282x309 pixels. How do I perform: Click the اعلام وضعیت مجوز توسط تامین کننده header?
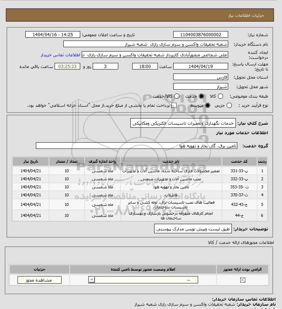143,269
